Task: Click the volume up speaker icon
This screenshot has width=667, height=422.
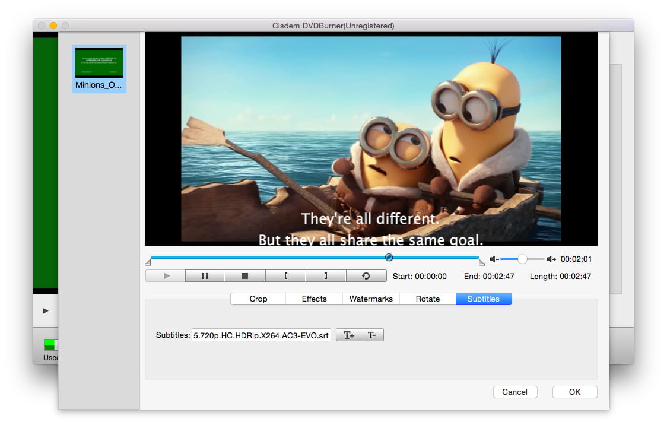Action: pyautogui.click(x=551, y=259)
